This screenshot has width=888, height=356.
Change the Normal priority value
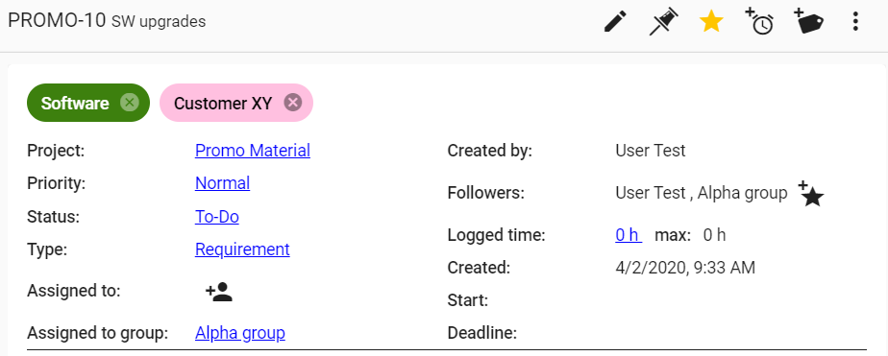point(223,183)
